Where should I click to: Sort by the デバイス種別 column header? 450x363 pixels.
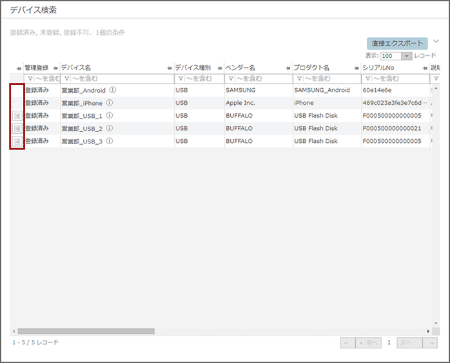tap(193, 68)
